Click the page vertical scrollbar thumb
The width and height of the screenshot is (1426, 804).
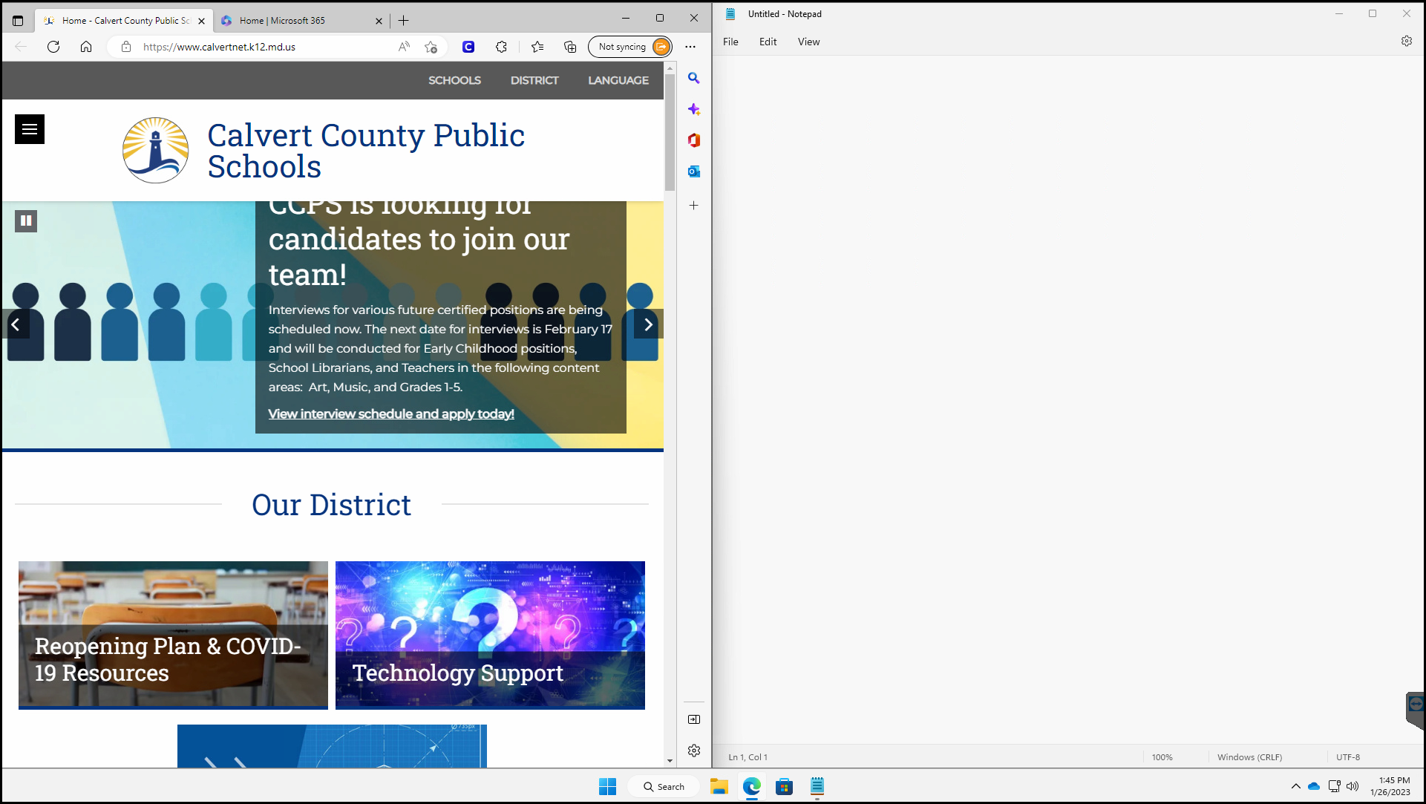coord(670,132)
